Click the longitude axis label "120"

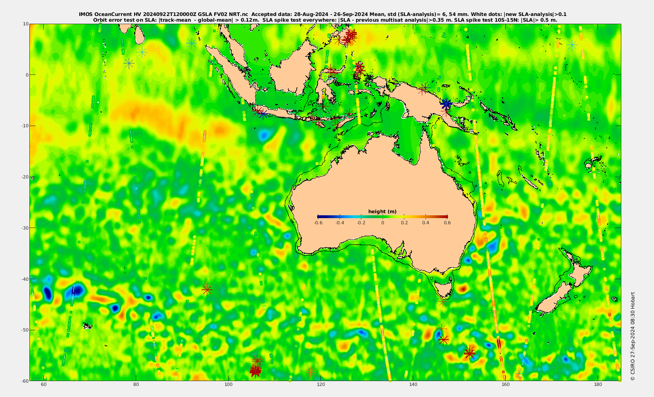[x=321, y=385]
